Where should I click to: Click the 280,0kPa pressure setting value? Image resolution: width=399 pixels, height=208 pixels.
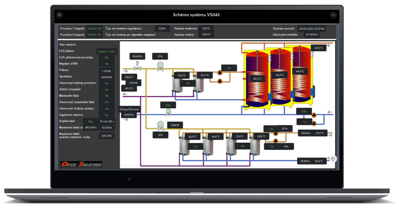coord(91,128)
